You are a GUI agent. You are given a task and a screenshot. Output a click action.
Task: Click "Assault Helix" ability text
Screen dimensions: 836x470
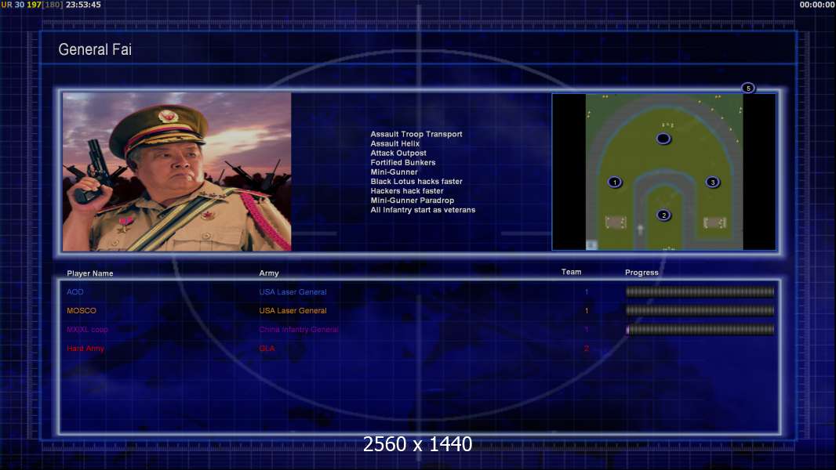[x=395, y=143]
